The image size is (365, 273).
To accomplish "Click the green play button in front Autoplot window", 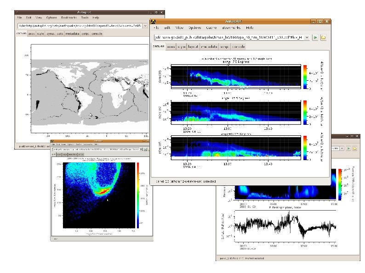I will [315, 38].
